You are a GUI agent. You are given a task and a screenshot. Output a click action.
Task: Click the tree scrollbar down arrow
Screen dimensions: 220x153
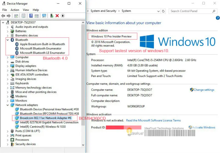83,145
